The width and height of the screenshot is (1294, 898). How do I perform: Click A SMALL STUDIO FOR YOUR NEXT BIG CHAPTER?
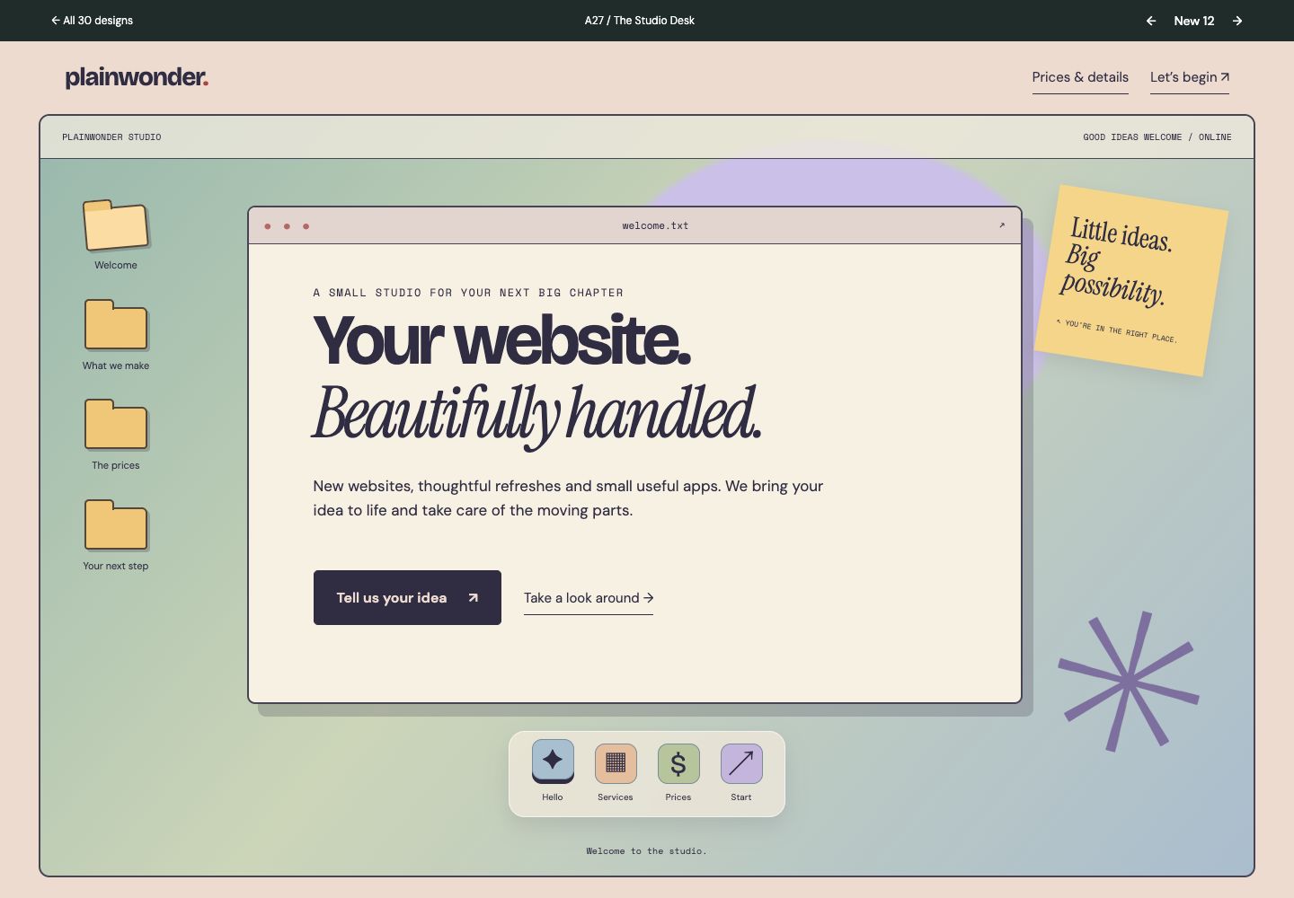[x=468, y=293]
